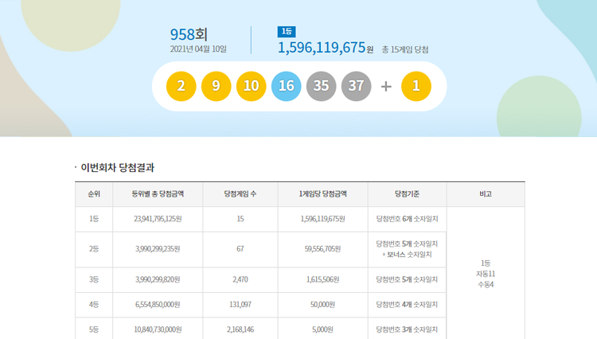Image resolution: width=597 pixels, height=339 pixels.
Task: Click the 당첨게임 수 column header
Action: 240,194
